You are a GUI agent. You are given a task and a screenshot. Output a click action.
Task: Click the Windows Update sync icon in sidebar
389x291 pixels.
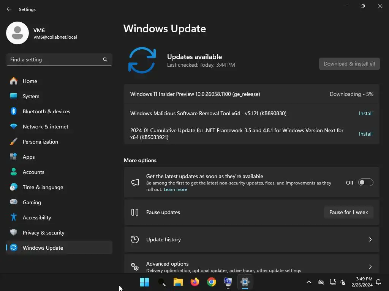[x=14, y=247]
